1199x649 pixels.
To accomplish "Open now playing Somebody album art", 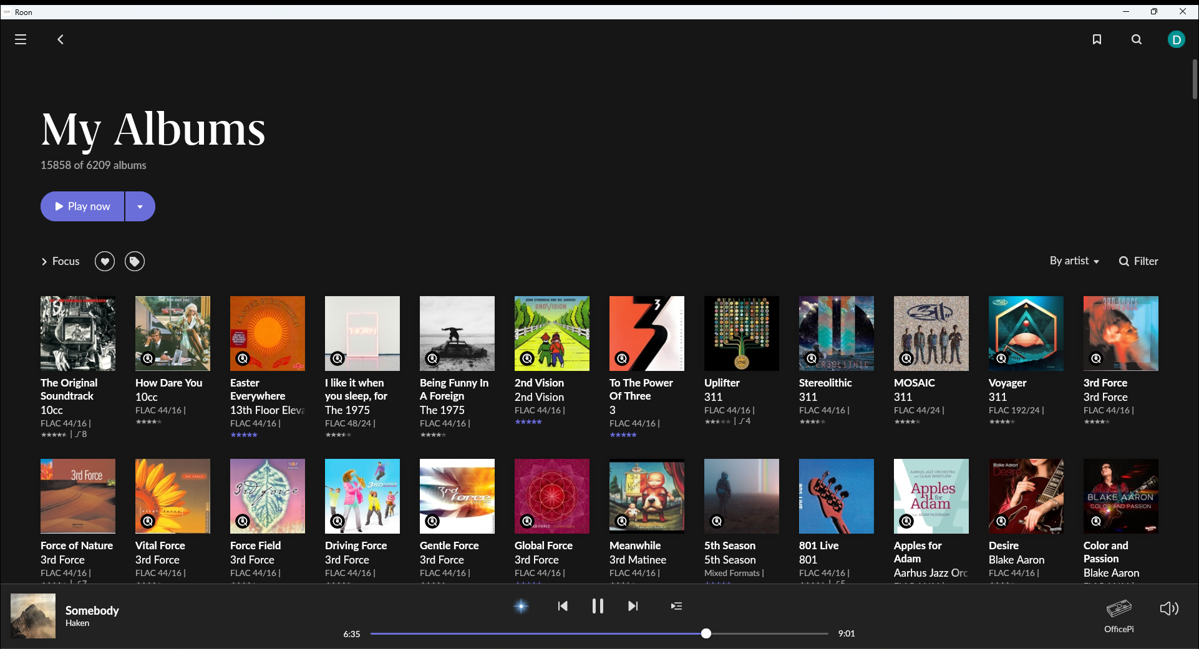I will pos(33,616).
